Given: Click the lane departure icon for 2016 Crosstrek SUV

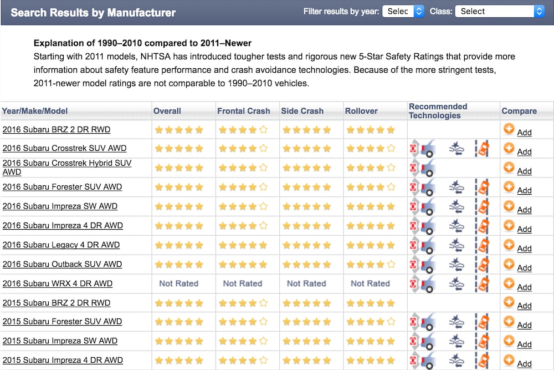Looking at the screenshot, I should click(x=482, y=149).
